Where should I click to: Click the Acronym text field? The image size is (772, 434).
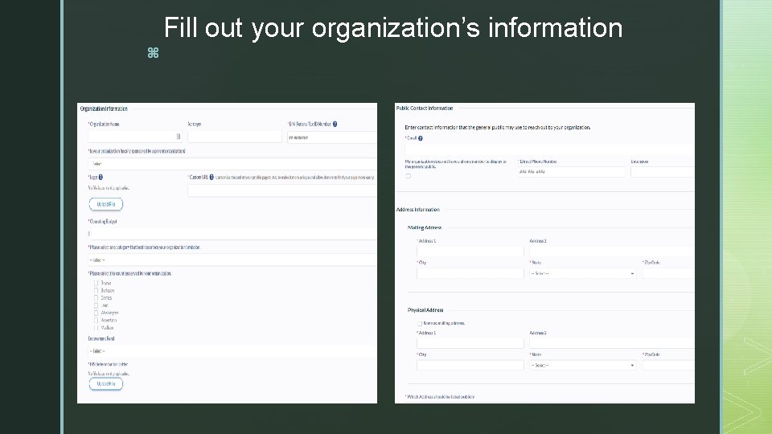coord(235,137)
